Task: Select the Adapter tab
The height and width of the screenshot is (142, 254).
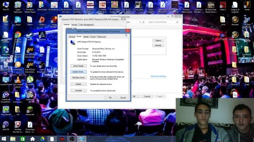Action: (67, 24)
